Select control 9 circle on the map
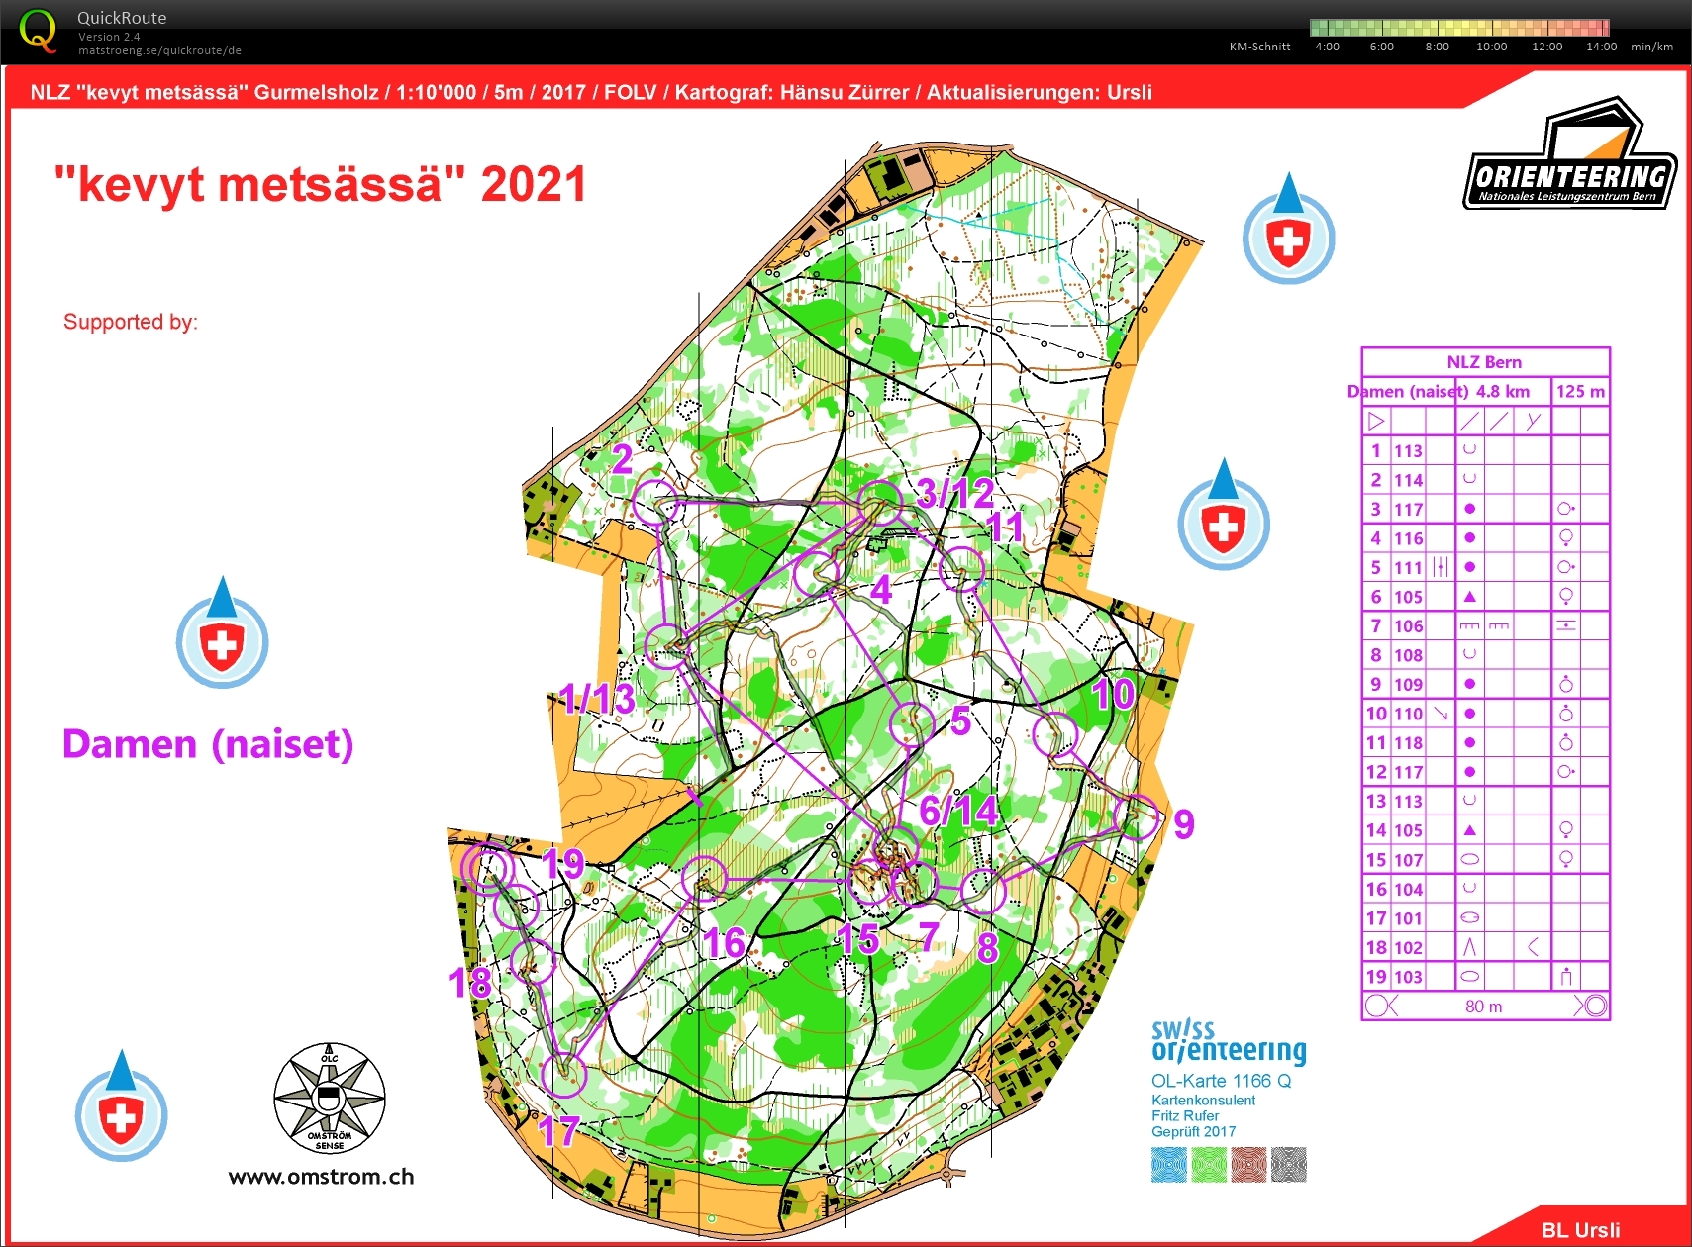The height and width of the screenshot is (1247, 1692). [1137, 817]
